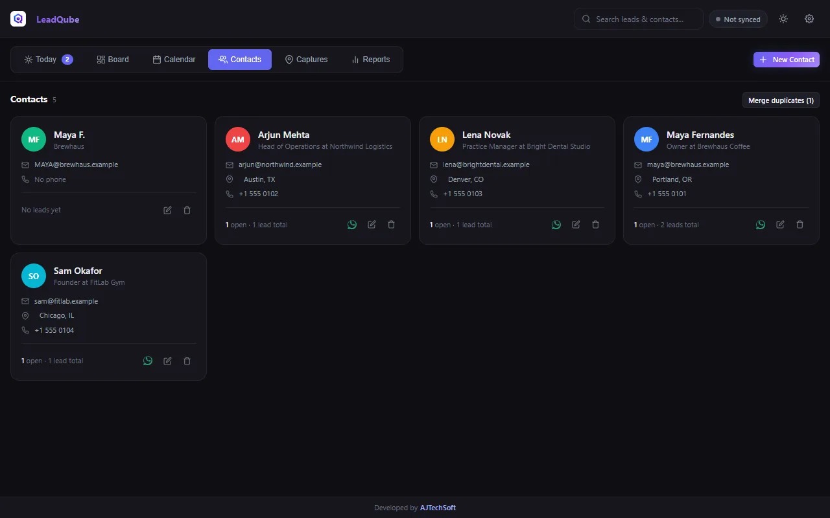The width and height of the screenshot is (830, 518).
Task: Edit Sam Okafor's contact
Action: click(168, 361)
